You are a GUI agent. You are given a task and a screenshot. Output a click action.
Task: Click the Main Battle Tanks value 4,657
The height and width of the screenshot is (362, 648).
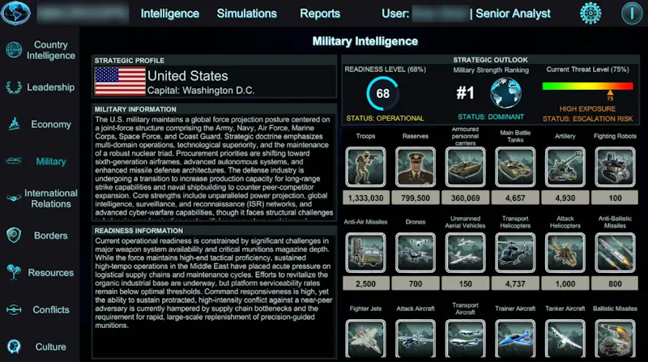[x=515, y=198]
